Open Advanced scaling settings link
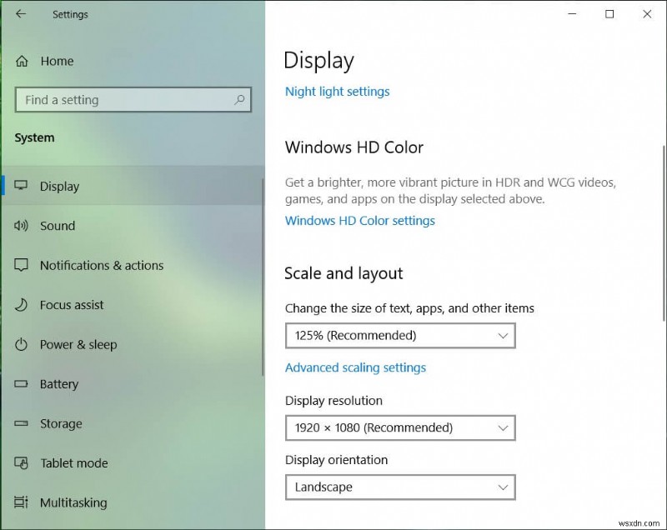The image size is (667, 530). click(x=355, y=367)
